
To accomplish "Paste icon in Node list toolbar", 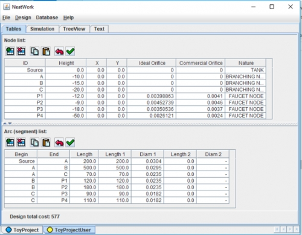I will 46,51.
